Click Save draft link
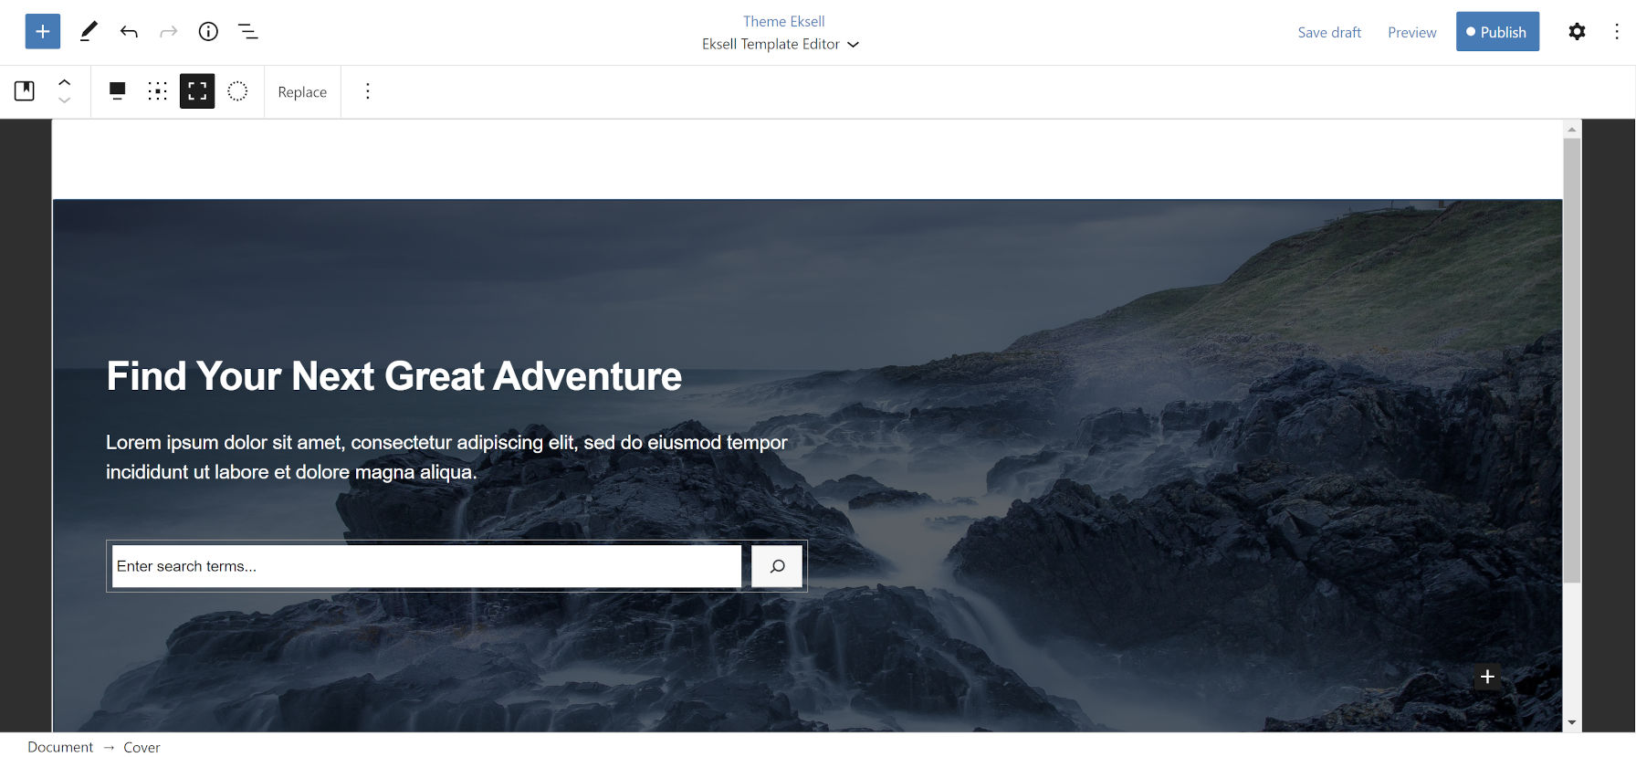Viewport: 1636px width, 757px height. 1329,32
